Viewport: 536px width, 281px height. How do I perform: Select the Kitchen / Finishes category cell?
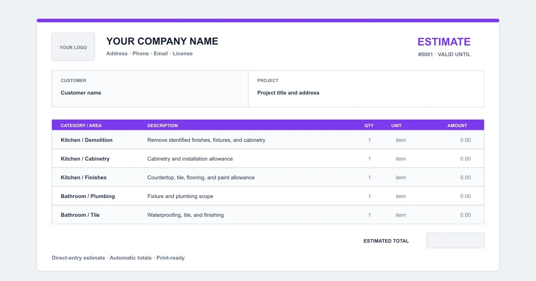click(84, 178)
